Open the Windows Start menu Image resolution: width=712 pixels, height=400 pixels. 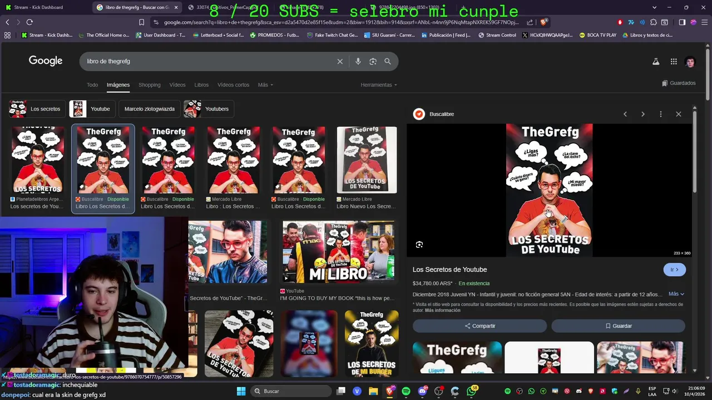tap(241, 391)
